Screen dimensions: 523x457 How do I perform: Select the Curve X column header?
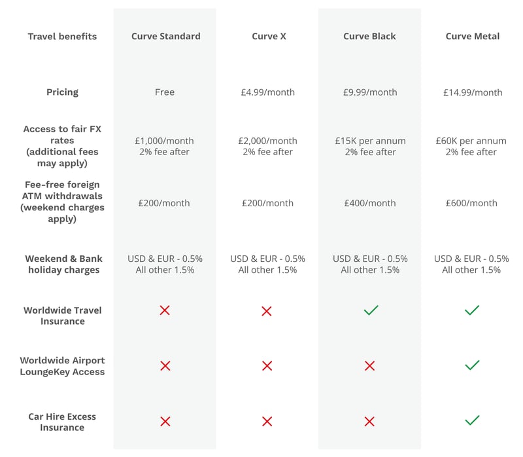[269, 37]
